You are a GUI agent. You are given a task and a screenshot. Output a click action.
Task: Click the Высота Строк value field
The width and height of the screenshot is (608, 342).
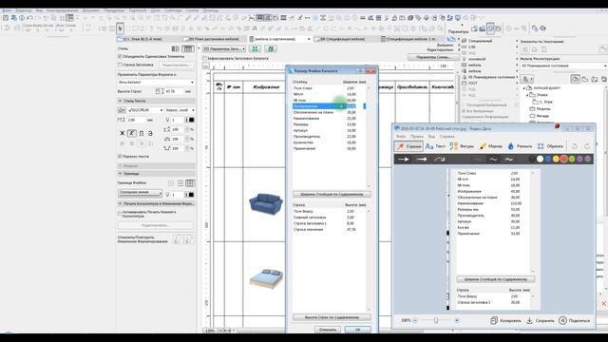[174, 91]
